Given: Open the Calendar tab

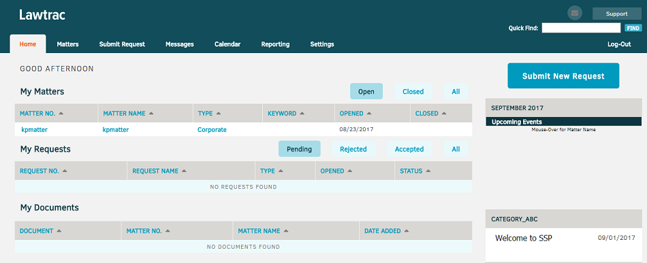Looking at the screenshot, I should coord(227,44).
